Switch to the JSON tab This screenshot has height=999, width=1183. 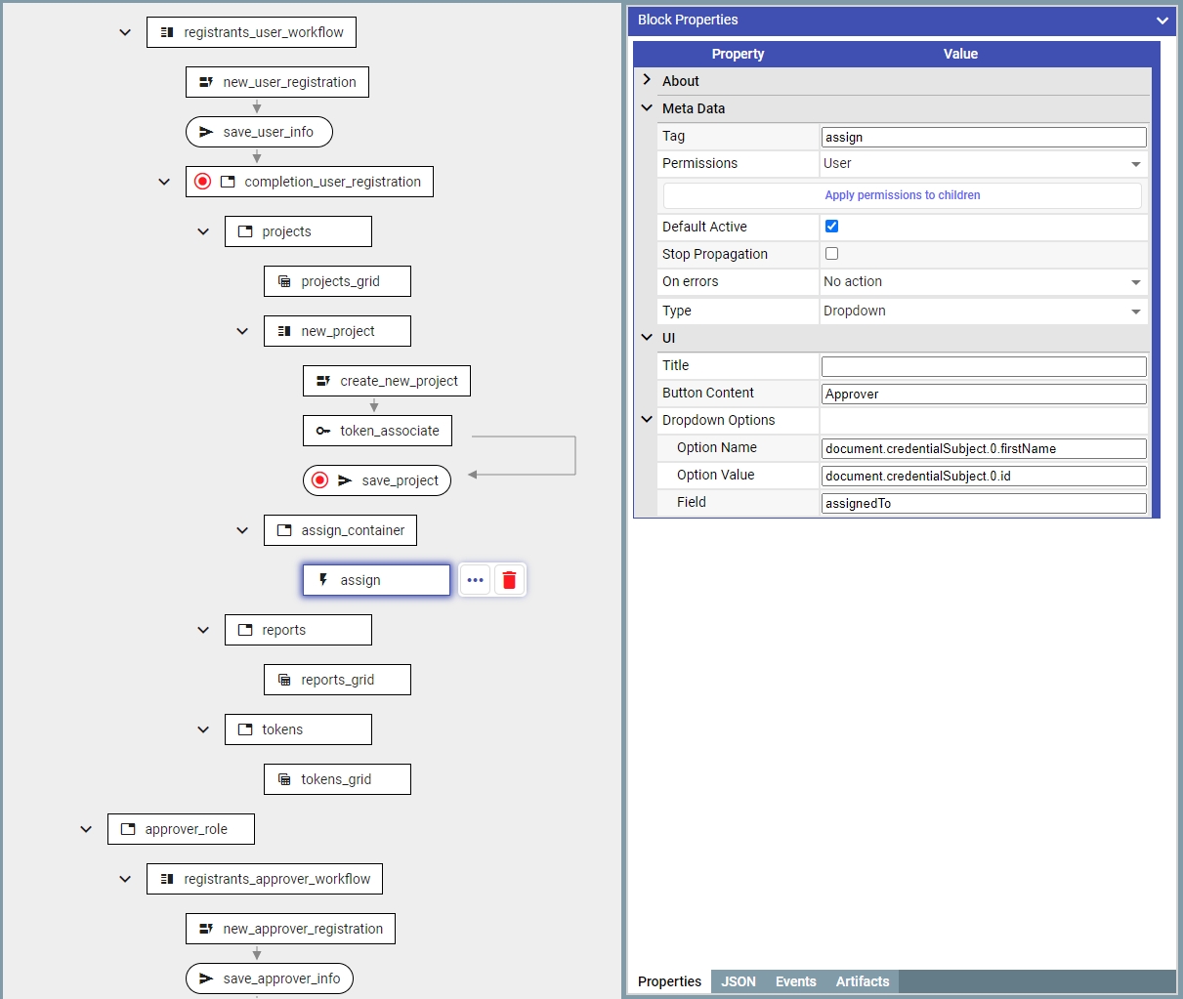pos(739,981)
